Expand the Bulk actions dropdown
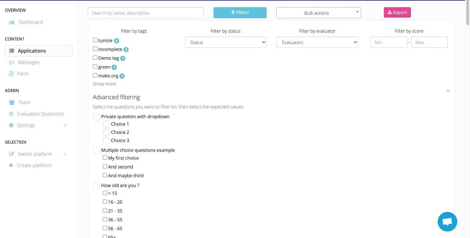Screen dimensions: 470x238 pos(319,13)
